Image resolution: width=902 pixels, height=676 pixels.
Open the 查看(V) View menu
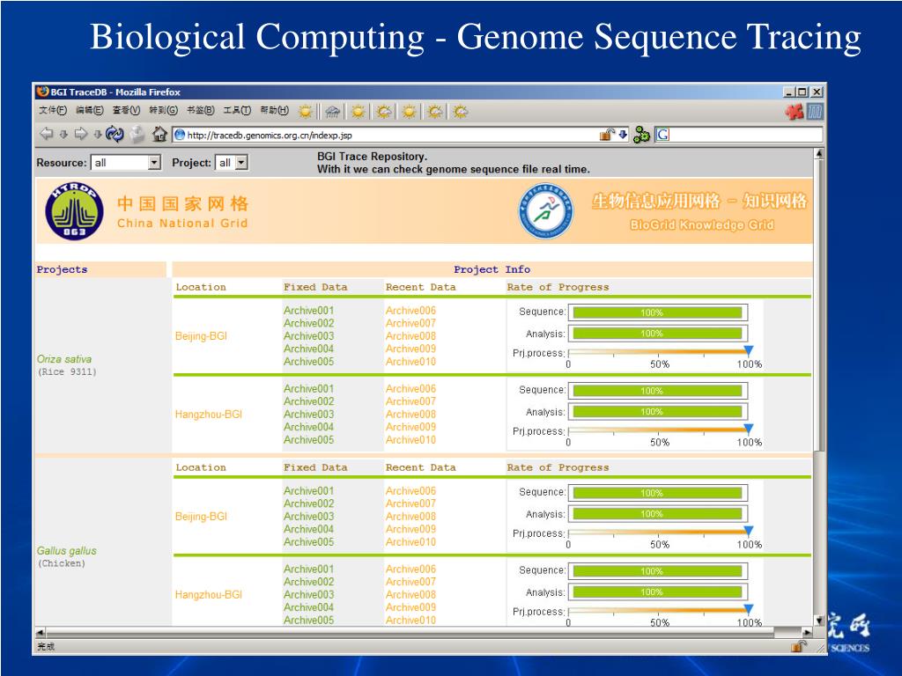tap(126, 110)
